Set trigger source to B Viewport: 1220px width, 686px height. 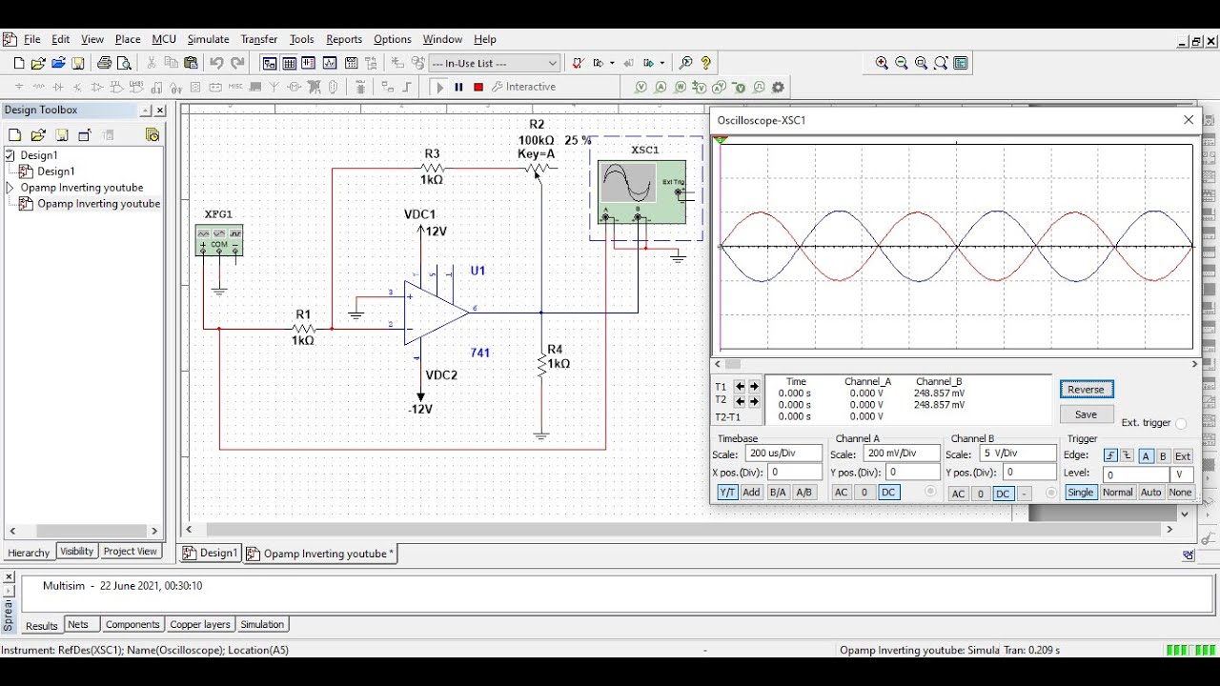point(1164,456)
